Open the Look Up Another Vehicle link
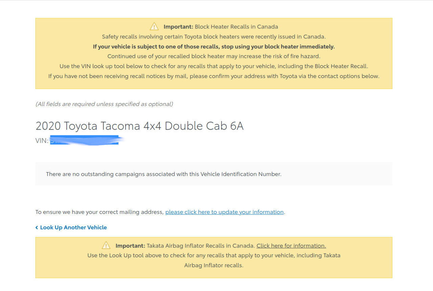 click(x=73, y=228)
